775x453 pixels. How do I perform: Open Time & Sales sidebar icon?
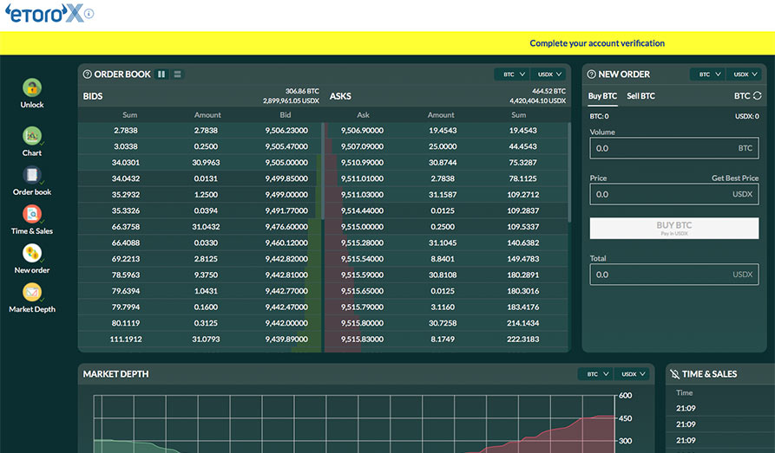click(31, 214)
